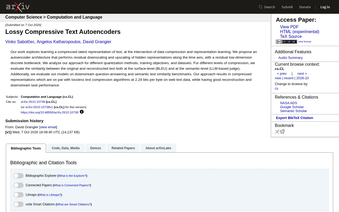The width and height of the screenshot is (339, 212).
Task: Change browse context to cs
Action: tap(276, 89)
